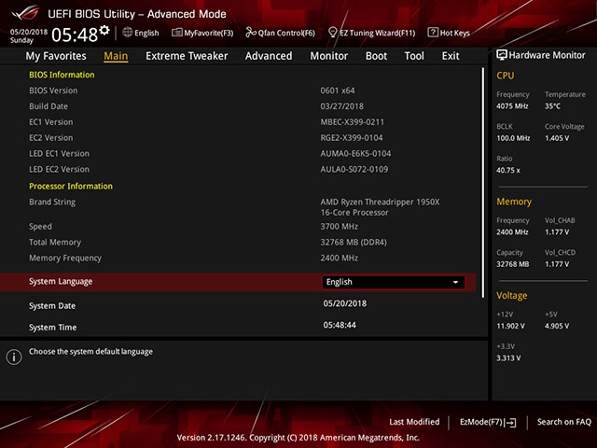
Task: Open the MyFavorite(F3) list icon
Action: point(176,33)
